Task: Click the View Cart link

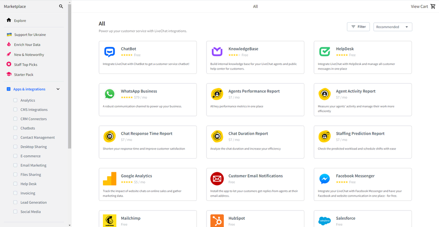Action: pyautogui.click(x=419, y=6)
